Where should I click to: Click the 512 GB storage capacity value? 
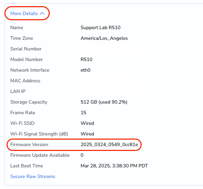(x=104, y=102)
